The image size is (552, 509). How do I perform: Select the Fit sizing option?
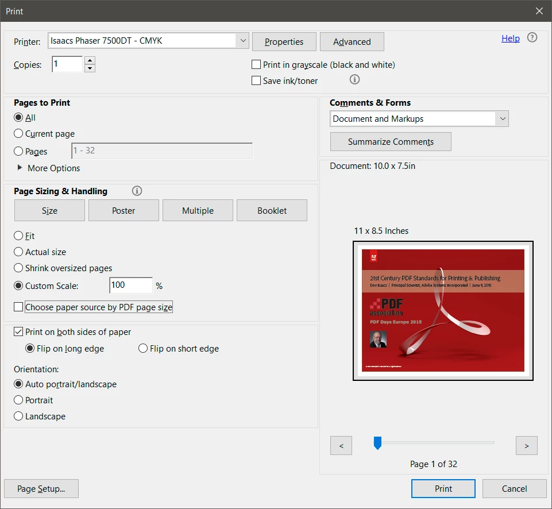[18, 236]
